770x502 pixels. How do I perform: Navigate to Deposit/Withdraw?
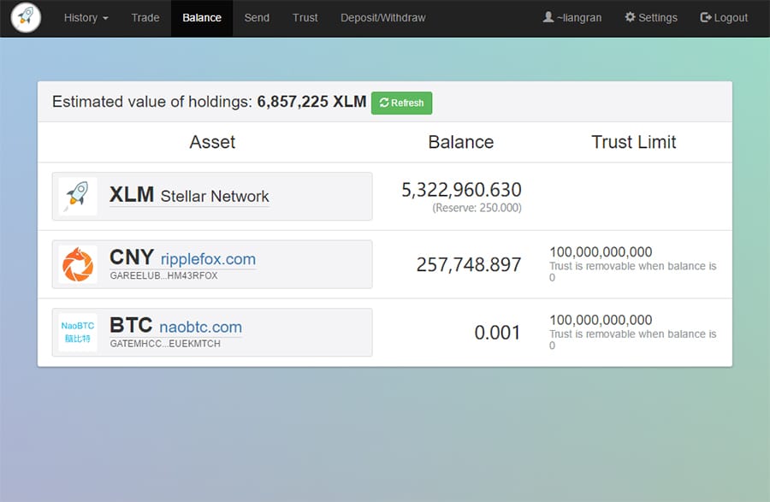[382, 18]
